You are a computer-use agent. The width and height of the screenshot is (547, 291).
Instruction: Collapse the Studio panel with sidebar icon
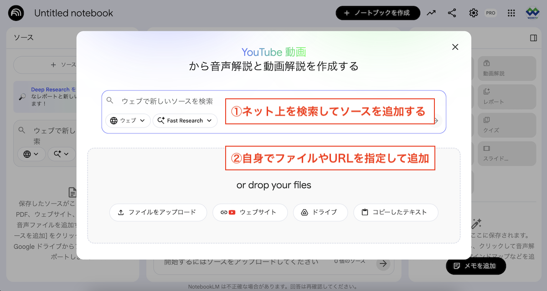coord(533,38)
